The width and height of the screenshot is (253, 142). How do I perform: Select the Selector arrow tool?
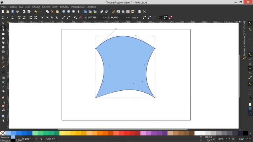3,24
